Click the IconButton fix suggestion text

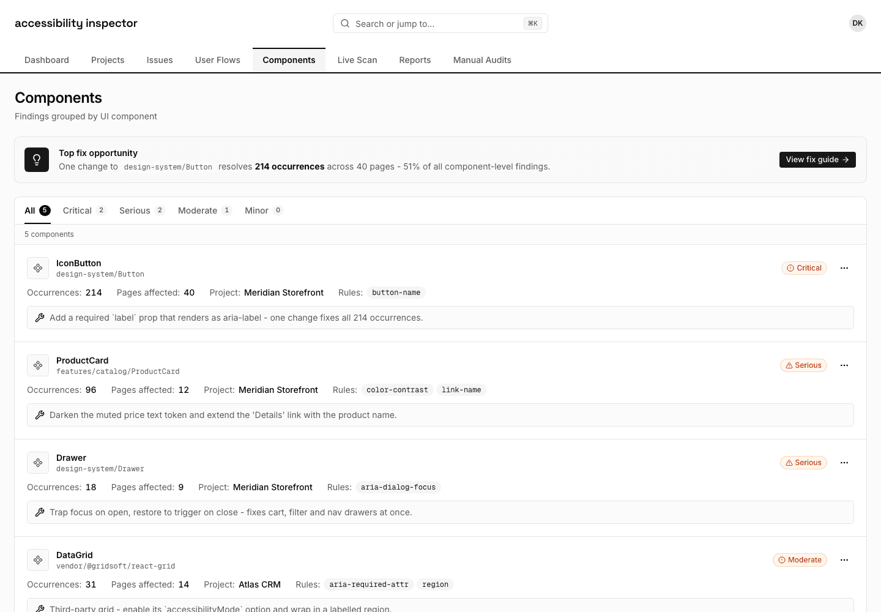coord(236,318)
